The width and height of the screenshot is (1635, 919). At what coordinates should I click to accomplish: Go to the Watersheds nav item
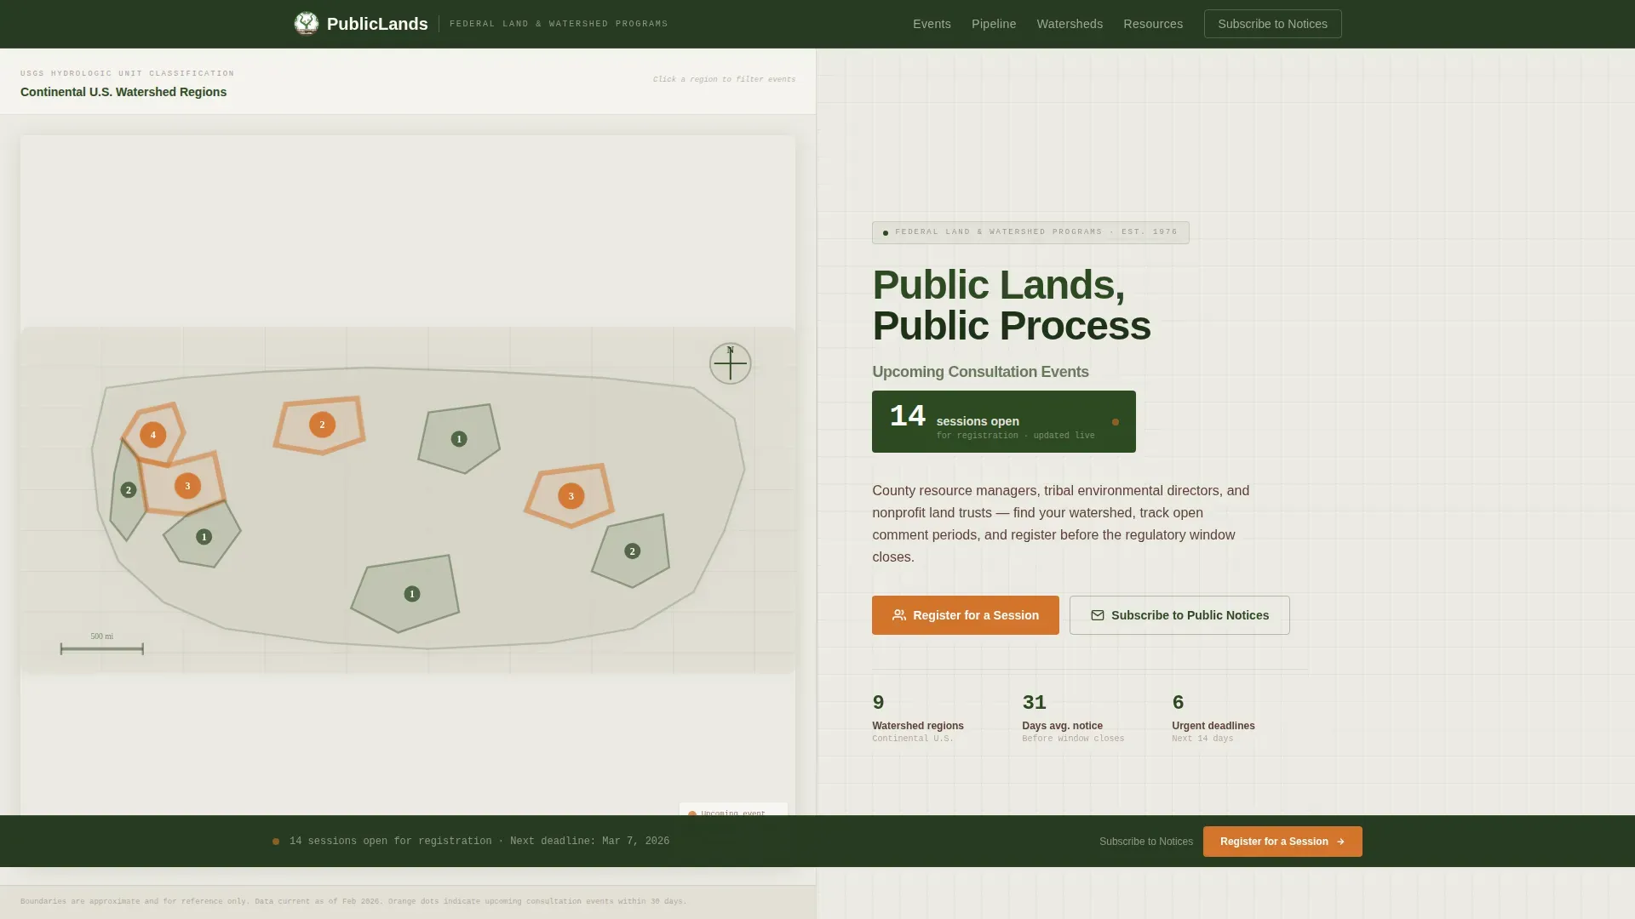click(1070, 24)
